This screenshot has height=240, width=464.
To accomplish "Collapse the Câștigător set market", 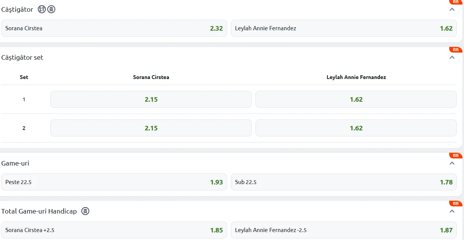I will click(x=452, y=57).
